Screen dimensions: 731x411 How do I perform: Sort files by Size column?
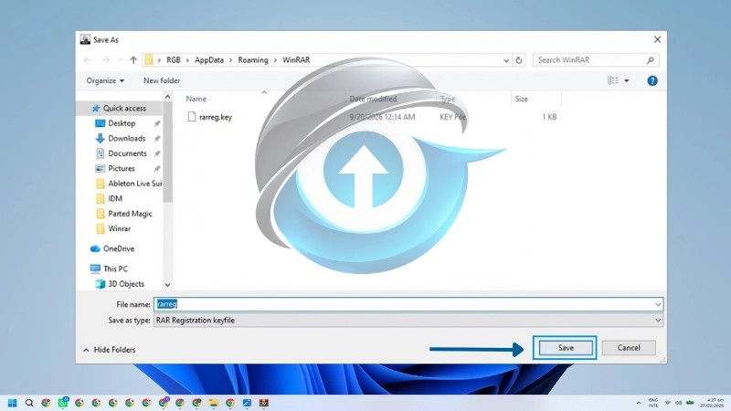tap(521, 99)
